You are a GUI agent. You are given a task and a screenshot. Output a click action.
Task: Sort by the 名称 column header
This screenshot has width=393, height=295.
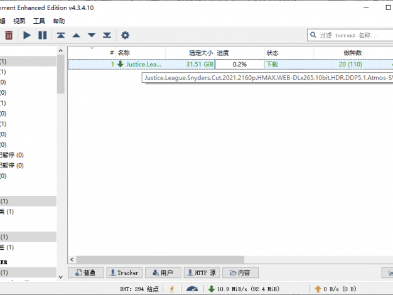click(x=141, y=53)
